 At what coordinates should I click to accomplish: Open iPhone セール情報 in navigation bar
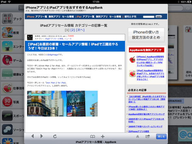point(68,17)
